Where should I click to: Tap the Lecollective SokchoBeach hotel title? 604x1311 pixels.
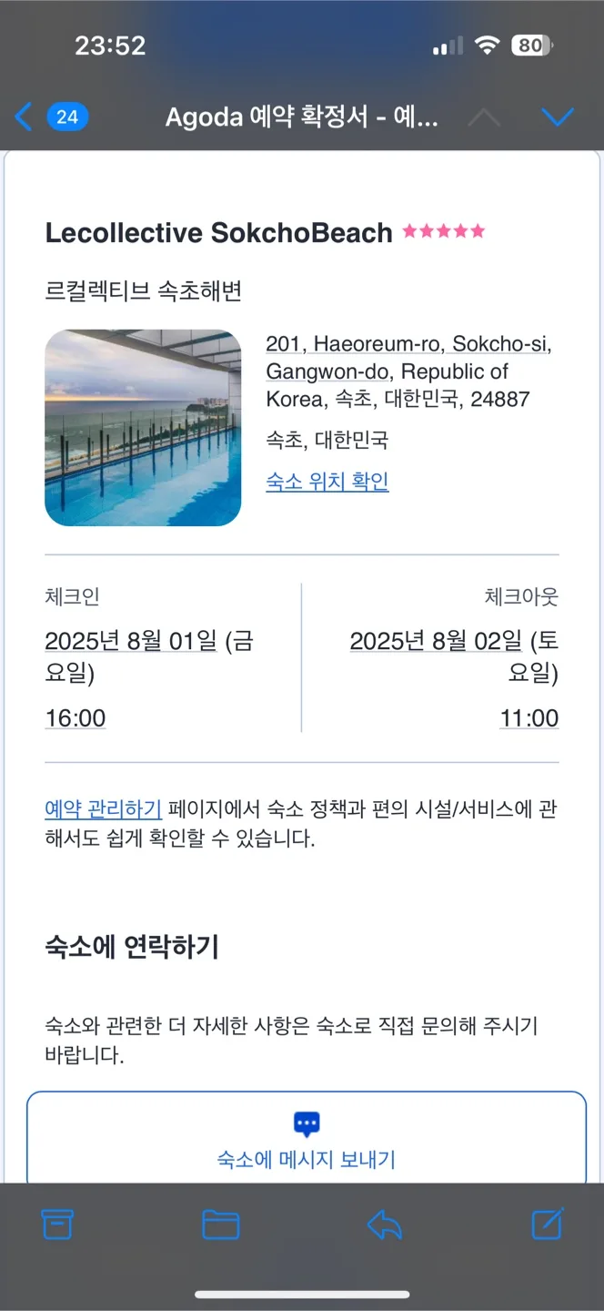218,232
